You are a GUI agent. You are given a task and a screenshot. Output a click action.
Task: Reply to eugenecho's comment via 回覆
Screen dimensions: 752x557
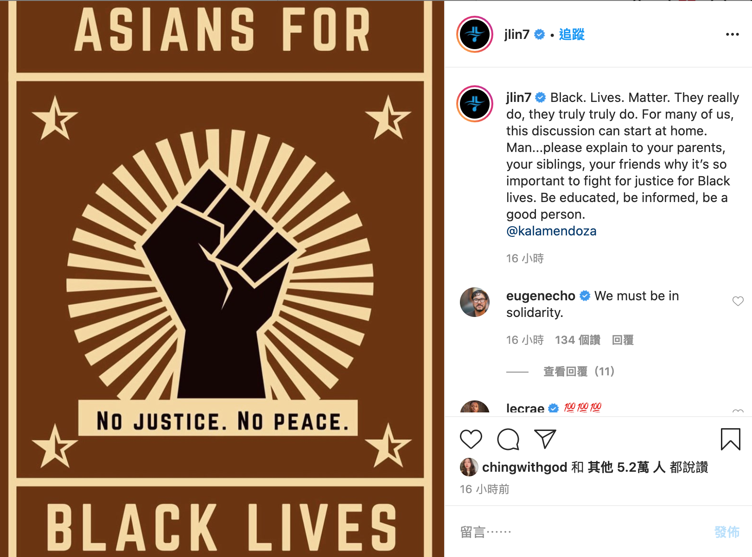tap(623, 340)
